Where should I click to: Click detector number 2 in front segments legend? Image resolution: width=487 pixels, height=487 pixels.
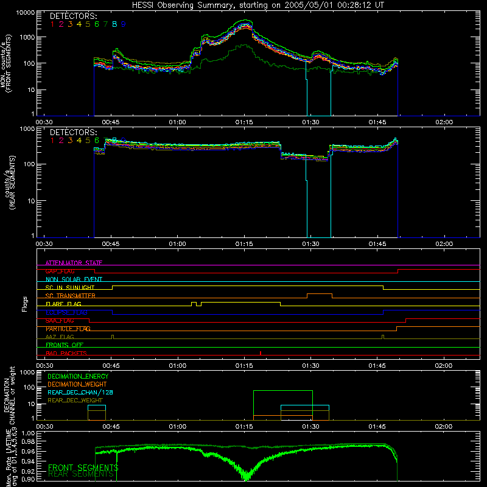tap(61, 24)
